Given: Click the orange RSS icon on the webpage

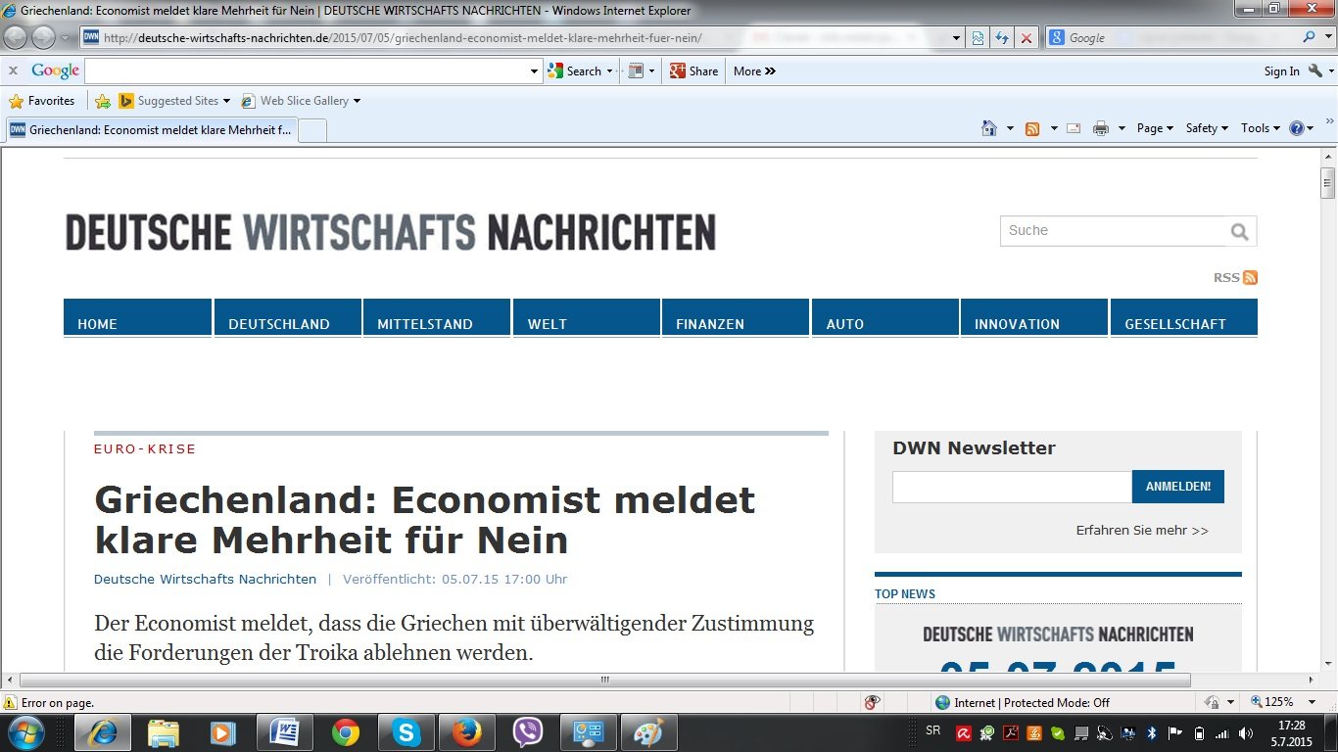Looking at the screenshot, I should click(1250, 277).
